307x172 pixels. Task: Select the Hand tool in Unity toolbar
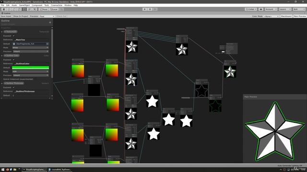(x=4, y=9)
